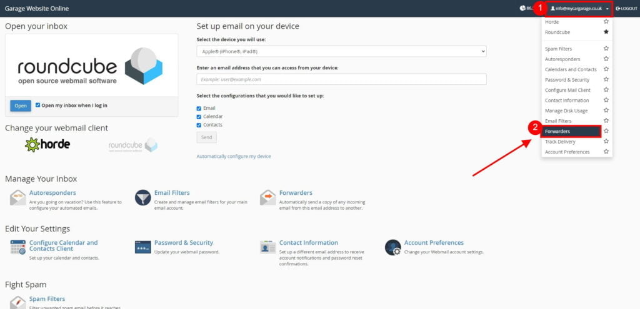This screenshot has height=309, width=640.
Task: Open Configure Mail Client menu item
Action: pyautogui.click(x=567, y=90)
